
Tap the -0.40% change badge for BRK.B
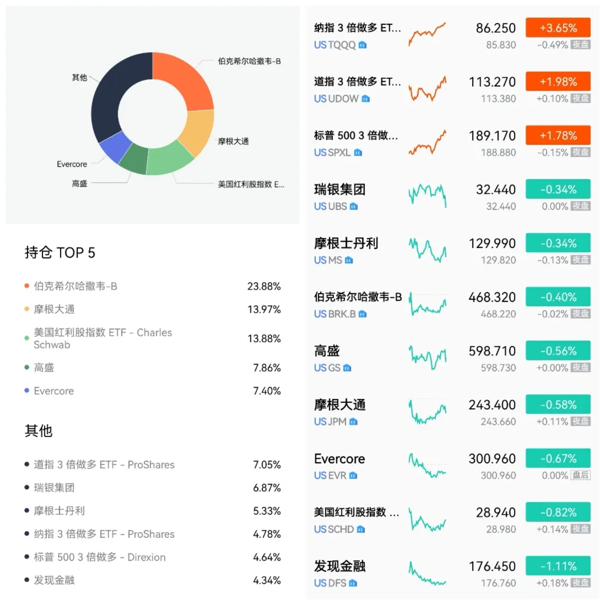pyautogui.click(x=558, y=297)
